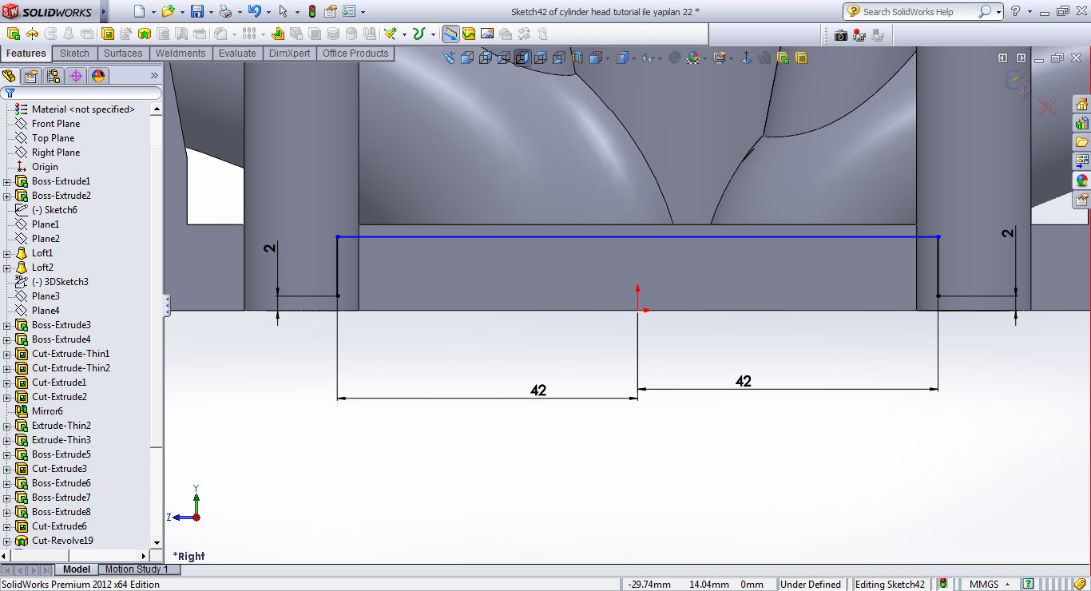The image size is (1091, 591).
Task: Switch to the PropertyManager panel tab icon
Action: pos(31,76)
